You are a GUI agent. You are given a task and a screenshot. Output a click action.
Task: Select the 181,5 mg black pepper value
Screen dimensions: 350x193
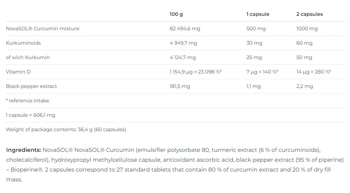pyautogui.click(x=180, y=86)
